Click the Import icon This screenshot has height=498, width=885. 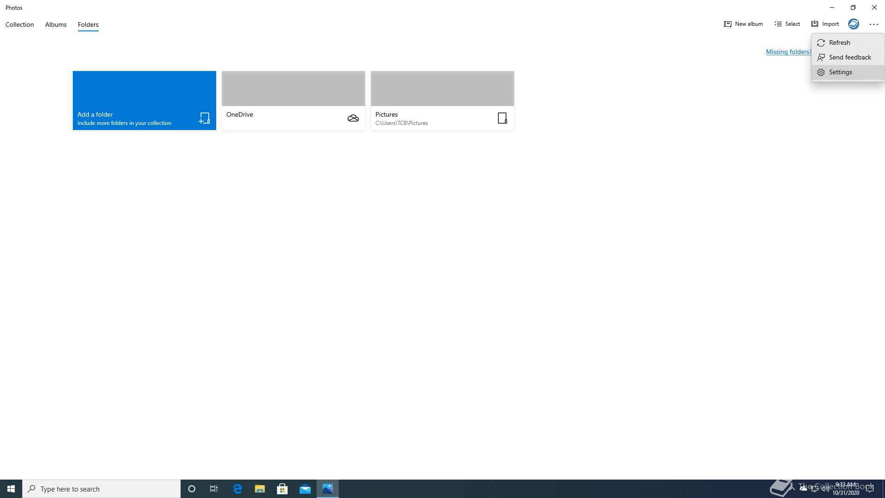[x=815, y=24]
